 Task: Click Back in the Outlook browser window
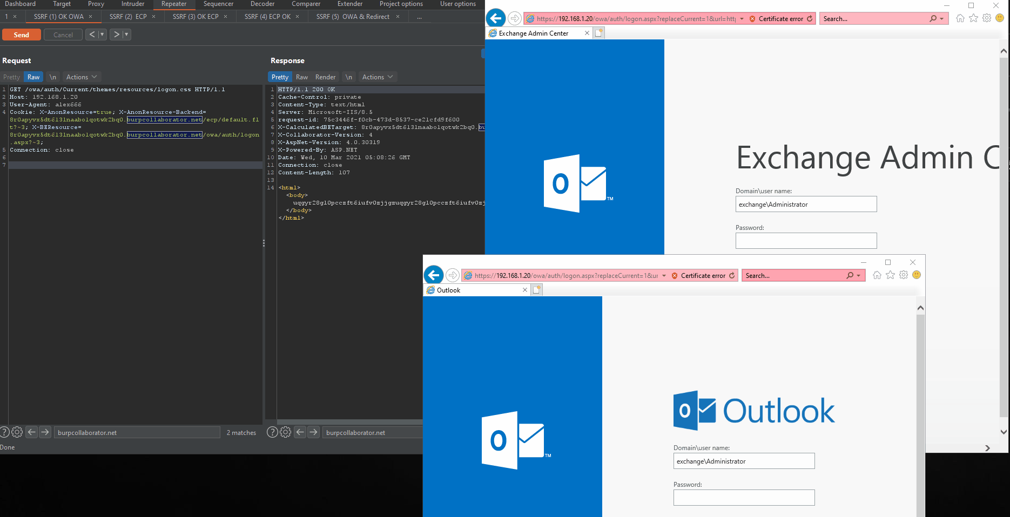(434, 275)
